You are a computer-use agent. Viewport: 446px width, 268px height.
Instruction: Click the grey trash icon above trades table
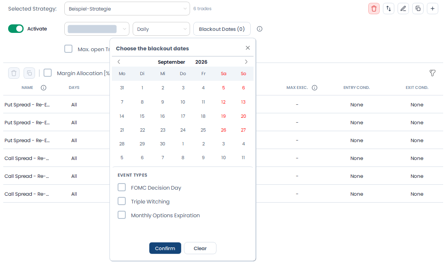[x=14, y=73]
